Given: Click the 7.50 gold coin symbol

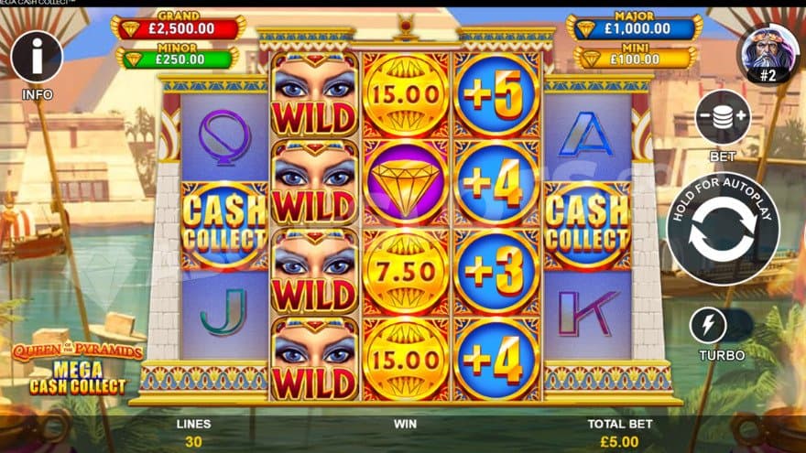Looking at the screenshot, I should coord(406,272).
